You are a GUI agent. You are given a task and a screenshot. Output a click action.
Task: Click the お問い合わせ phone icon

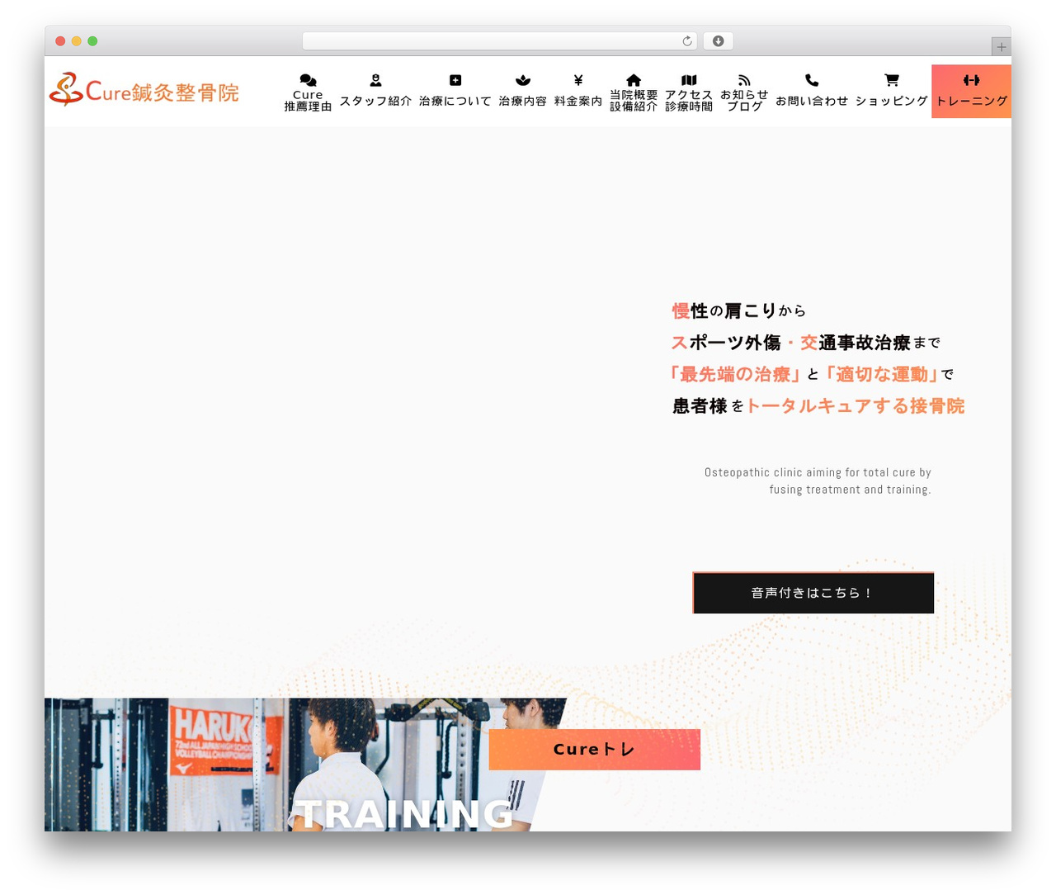tap(812, 80)
